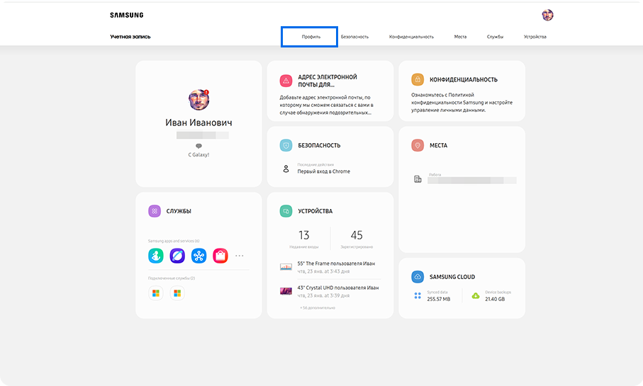Click the blue dots Synced data icon

point(418,295)
